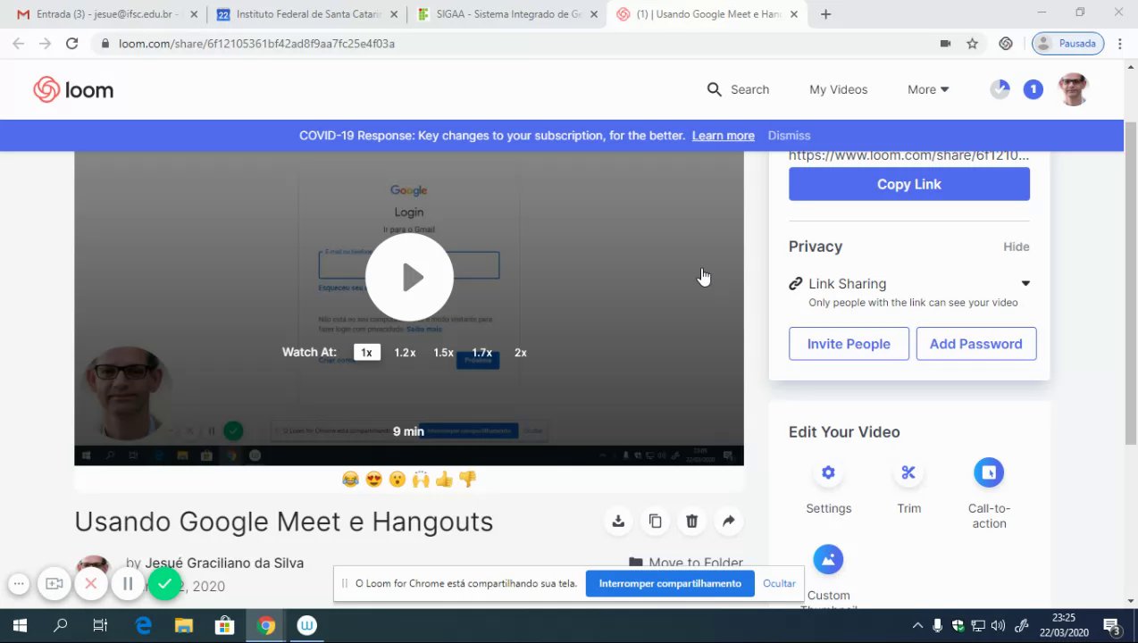This screenshot has height=643, width=1138.
Task: Open the Windows Start menu
Action: point(20,626)
